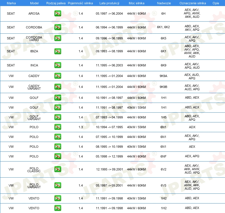The image size is (225, 213).
Task: Click the fuel icon in VW CADDY 9K9A row
Action: point(58,76)
